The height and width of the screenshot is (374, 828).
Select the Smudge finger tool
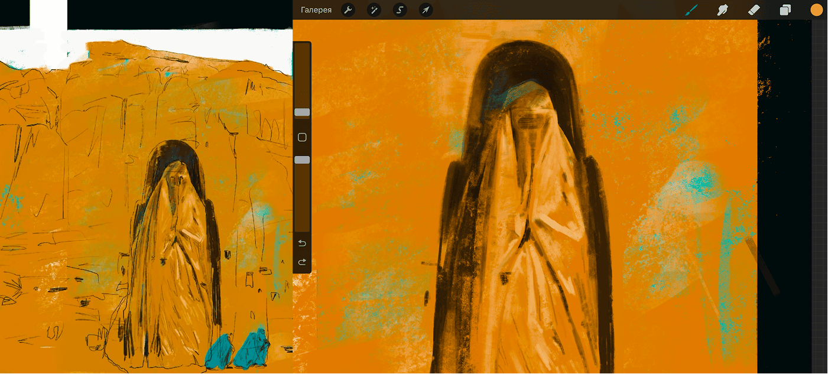coord(722,10)
